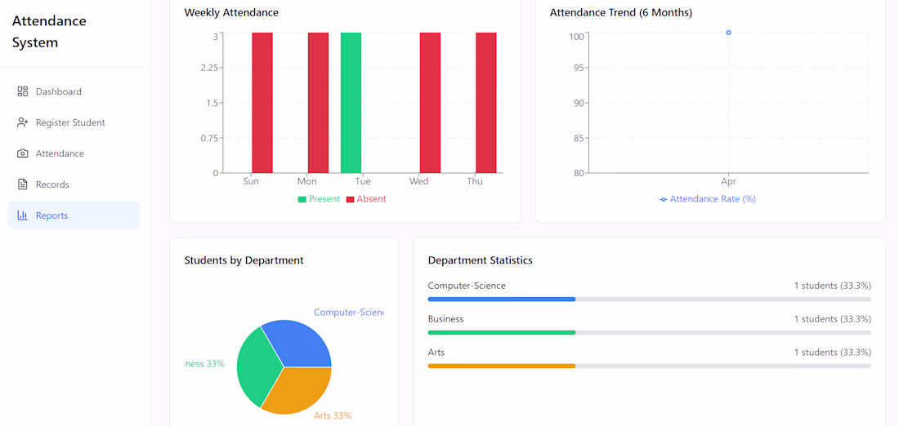Click the Wed axis label
The height and width of the screenshot is (426, 899).
point(418,181)
